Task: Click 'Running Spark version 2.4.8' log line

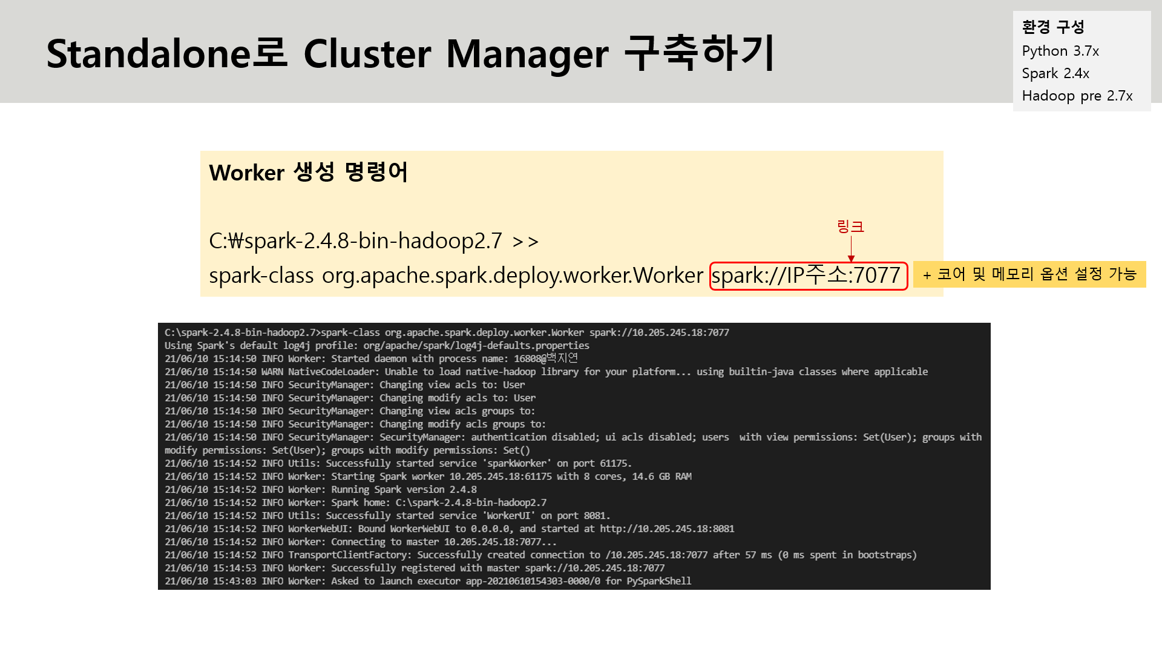Action: (321, 489)
